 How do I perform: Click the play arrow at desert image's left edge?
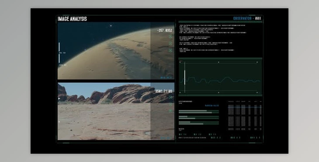click(x=59, y=99)
